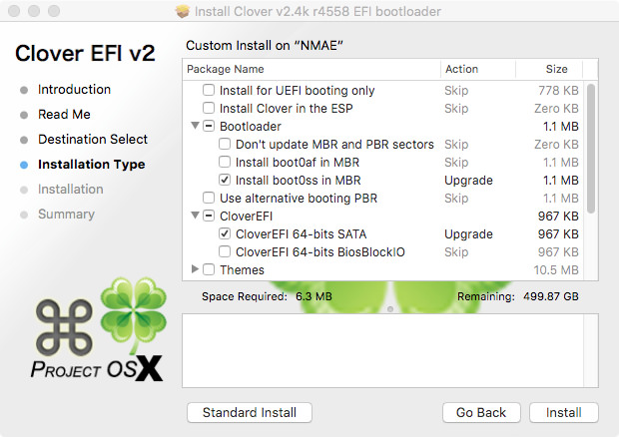Viewport: 619px width, 437px height.
Task: Check CloverEFI 64-bits BiosBlockIO option
Action: [x=225, y=251]
